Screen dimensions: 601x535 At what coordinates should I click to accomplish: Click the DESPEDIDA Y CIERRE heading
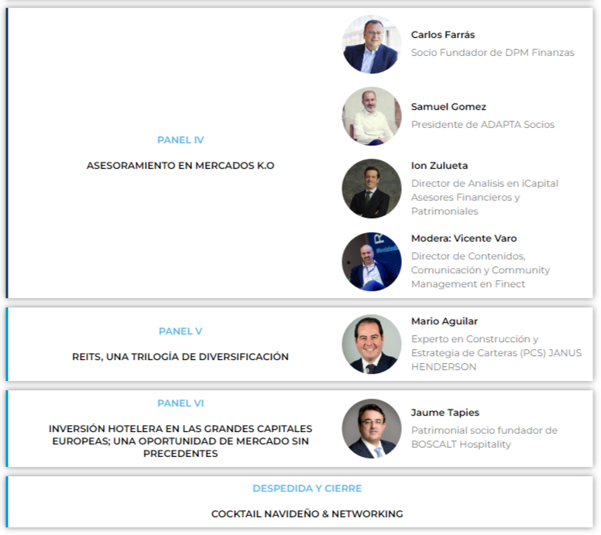307,489
